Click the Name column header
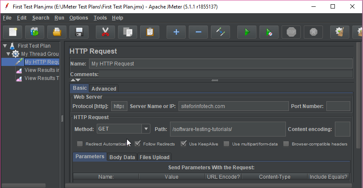363x188 pixels. tap(106, 177)
